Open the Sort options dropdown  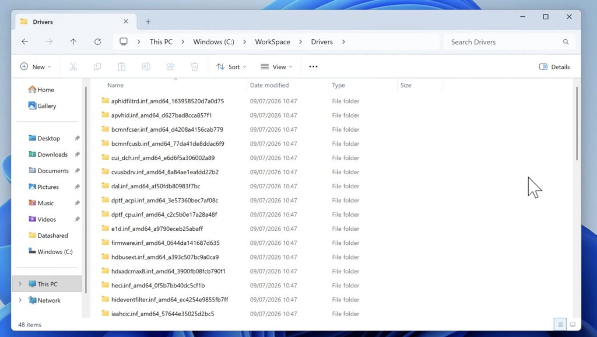231,66
